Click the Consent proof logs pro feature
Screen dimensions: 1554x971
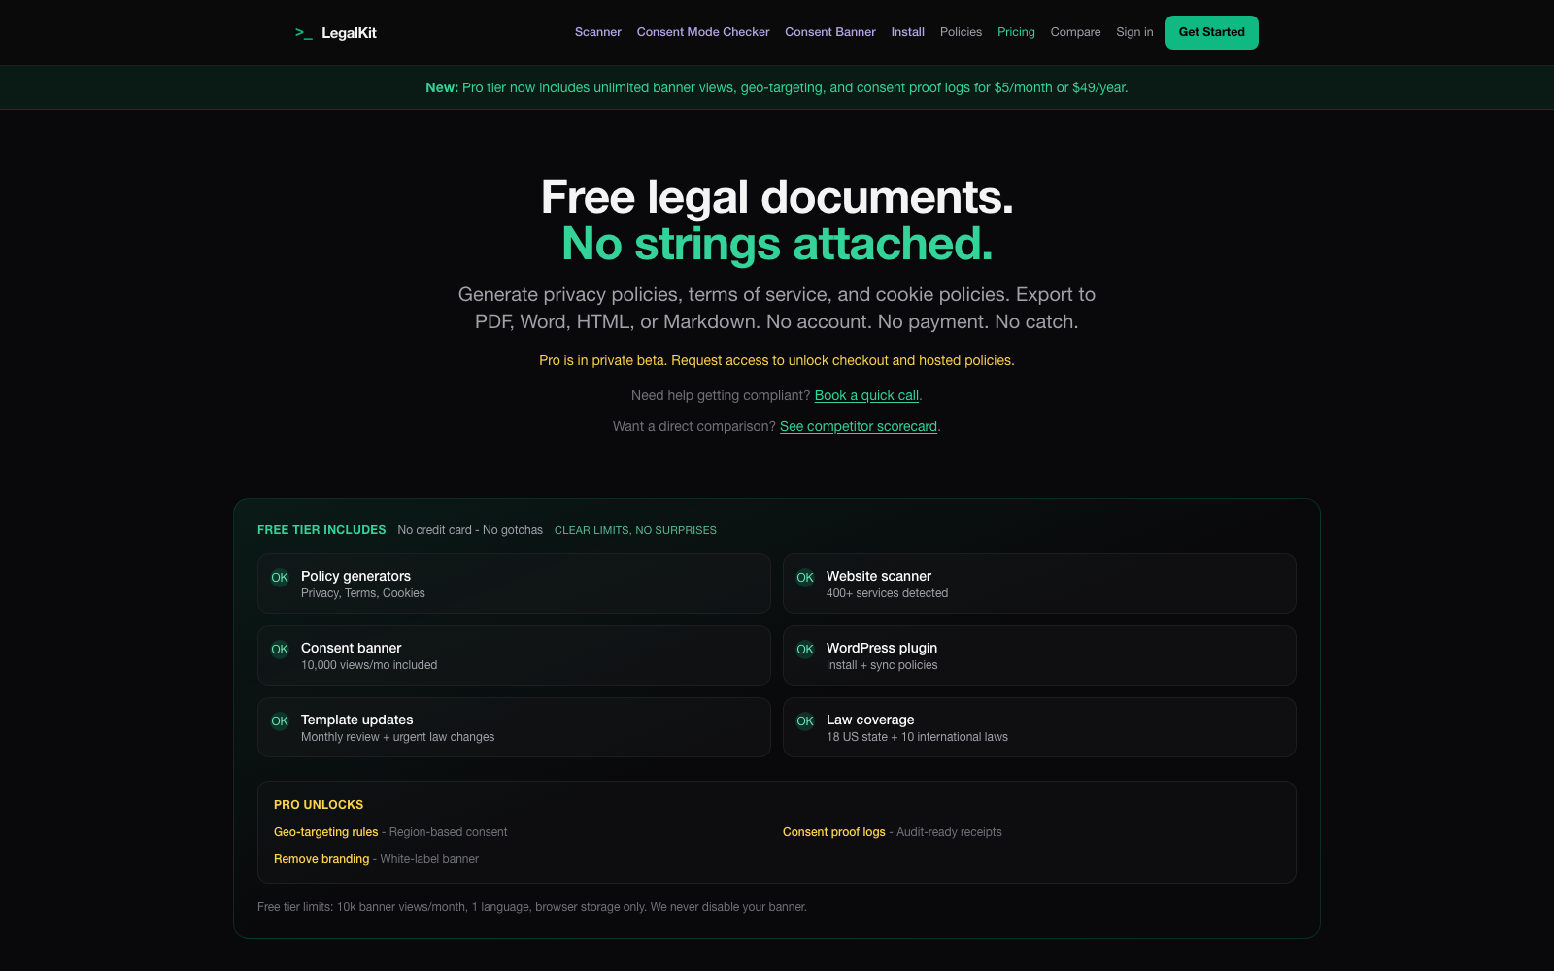pyautogui.click(x=834, y=831)
